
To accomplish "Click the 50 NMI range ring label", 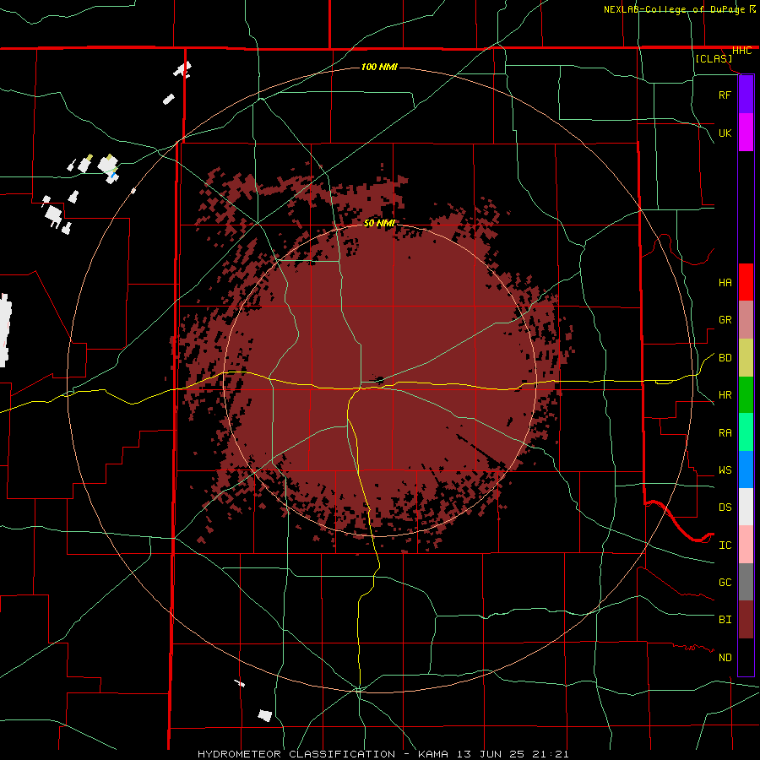I will point(379,223).
